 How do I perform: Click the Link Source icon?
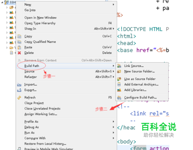[x=119, y=66]
